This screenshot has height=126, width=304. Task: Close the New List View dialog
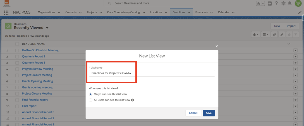(x=217, y=46)
